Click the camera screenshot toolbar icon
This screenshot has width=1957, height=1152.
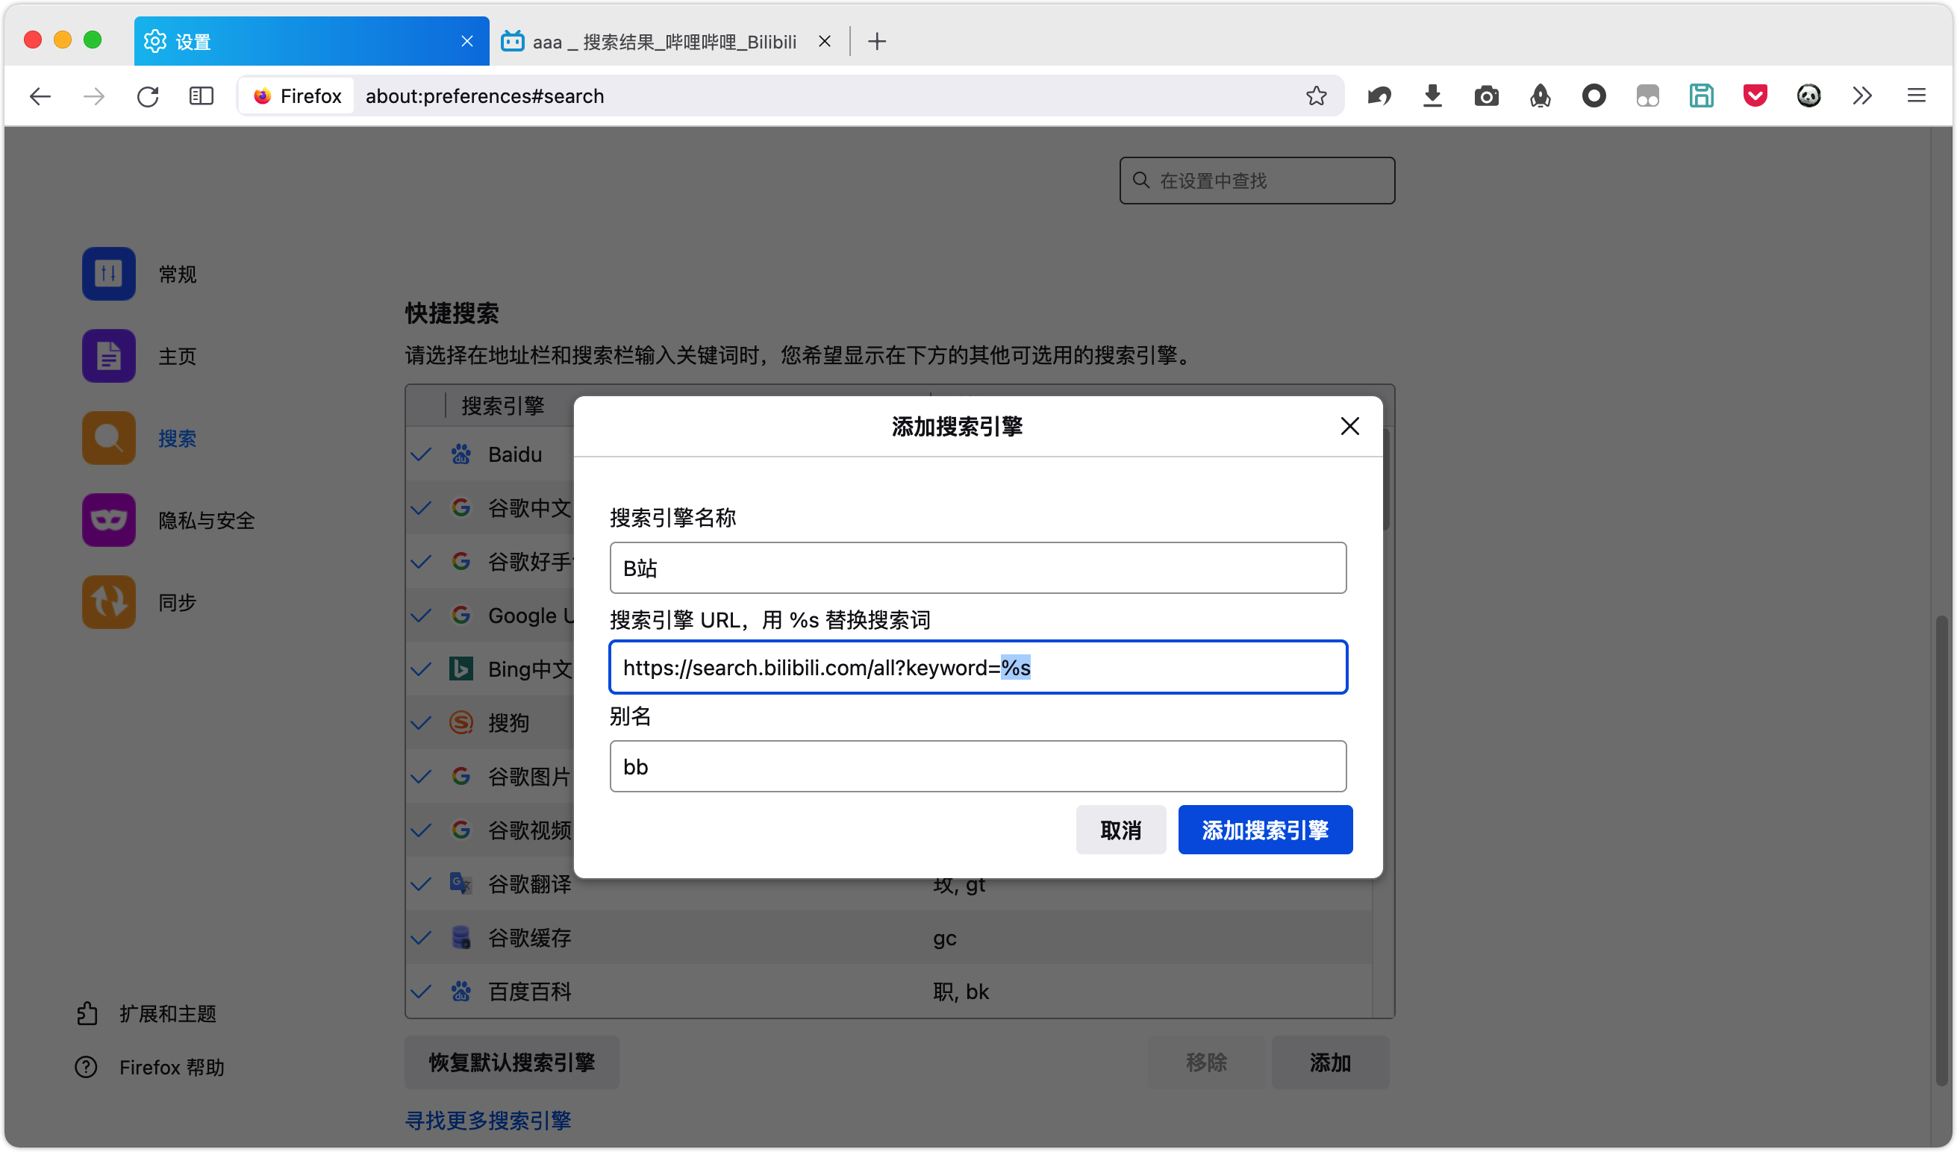(1485, 96)
